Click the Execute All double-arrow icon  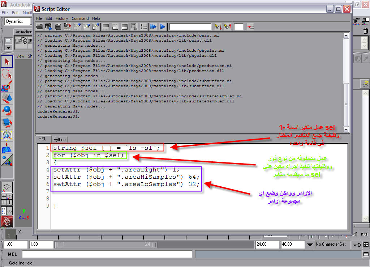(153, 27)
